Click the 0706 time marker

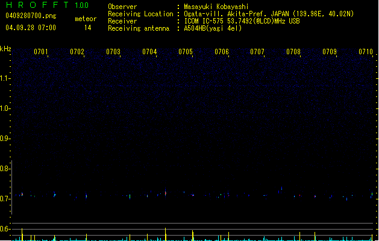pyautogui.click(x=222, y=52)
